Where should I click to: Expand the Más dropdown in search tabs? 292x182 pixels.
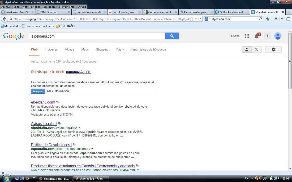pyautogui.click(x=120, y=49)
